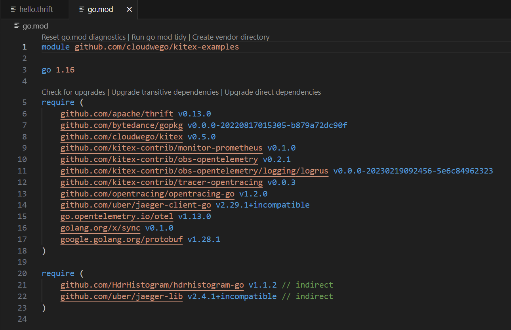Select line number 5 in the gutter
The image size is (511, 330).
(x=24, y=102)
